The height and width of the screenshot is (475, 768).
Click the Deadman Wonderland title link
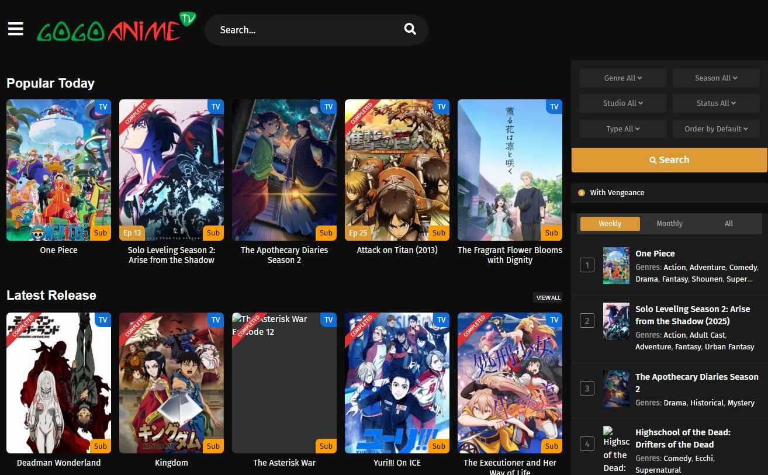[58, 463]
